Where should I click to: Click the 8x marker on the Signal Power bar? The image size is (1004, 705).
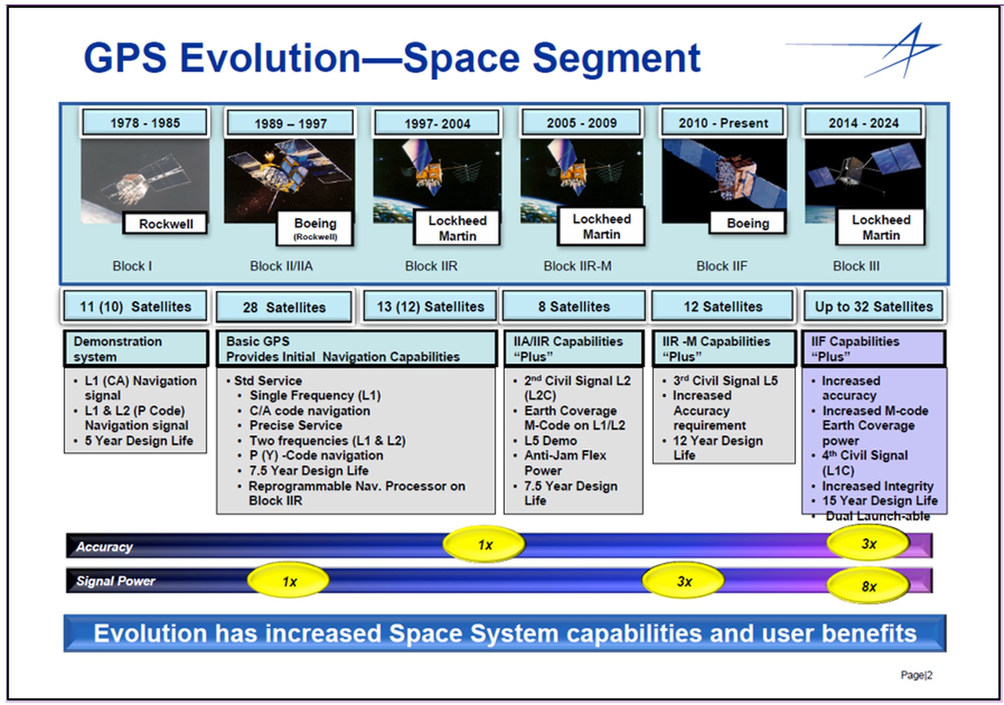(x=868, y=586)
